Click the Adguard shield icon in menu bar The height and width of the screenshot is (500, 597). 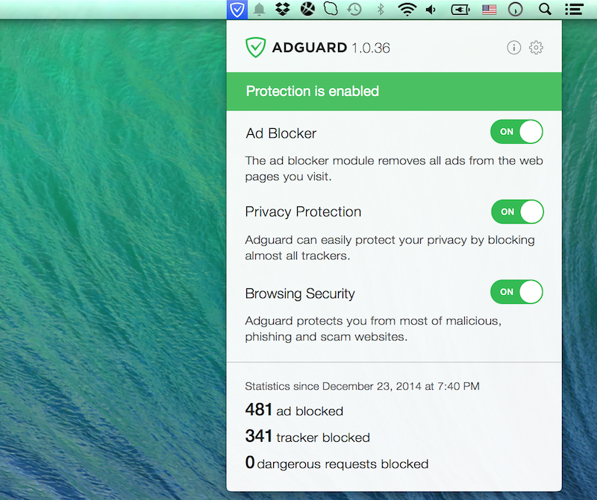(x=237, y=10)
